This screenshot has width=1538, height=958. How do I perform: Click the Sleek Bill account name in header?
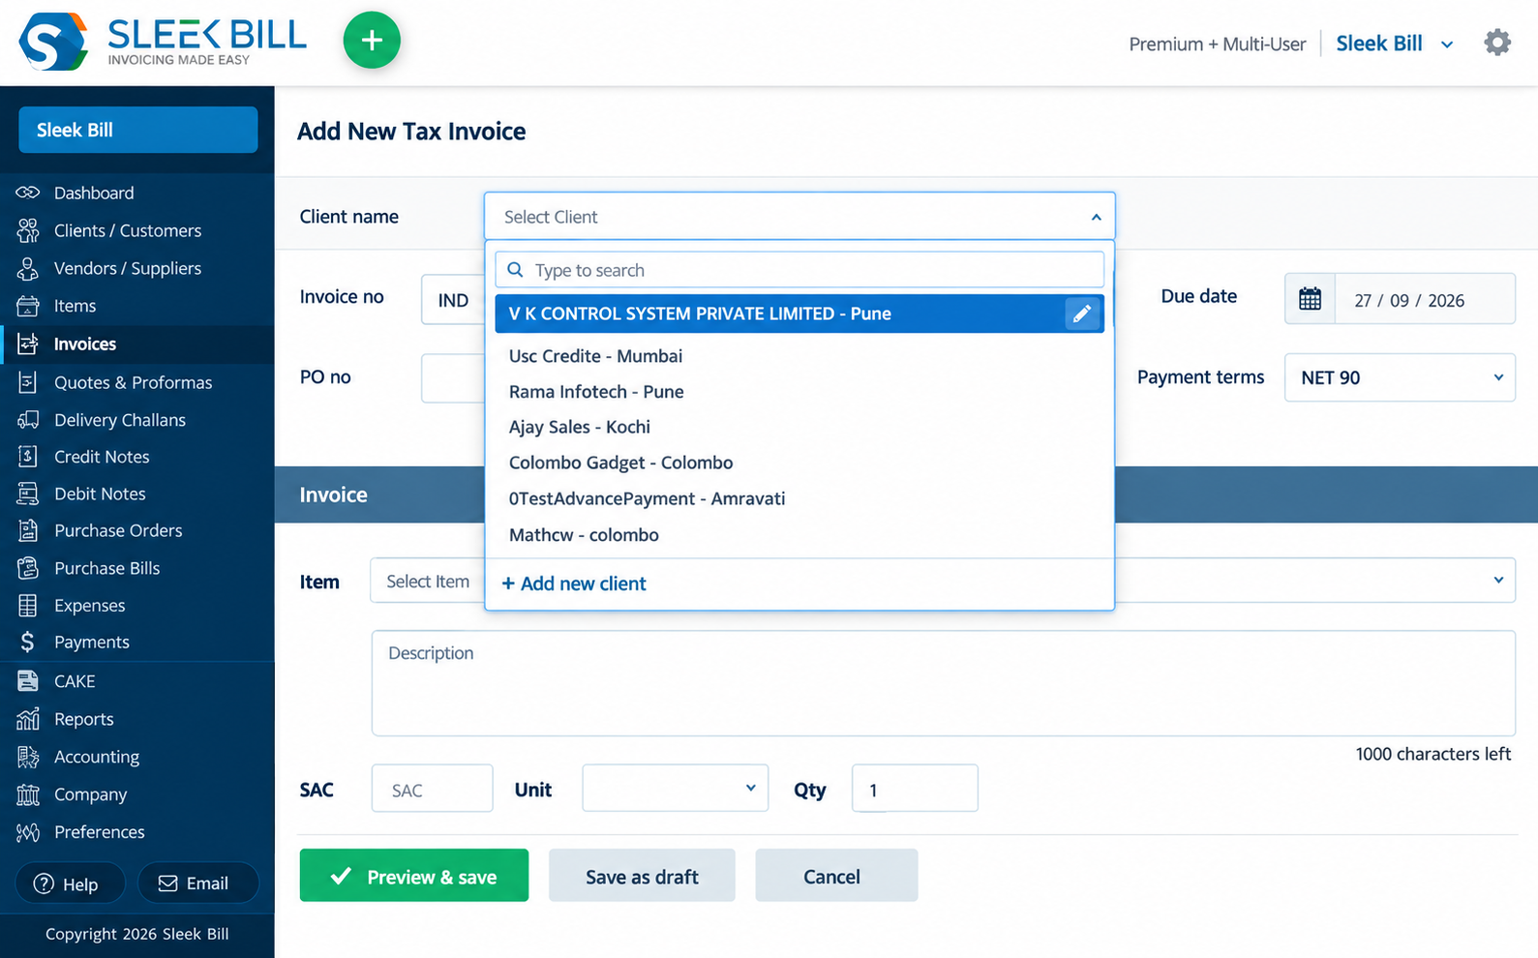[1379, 44]
